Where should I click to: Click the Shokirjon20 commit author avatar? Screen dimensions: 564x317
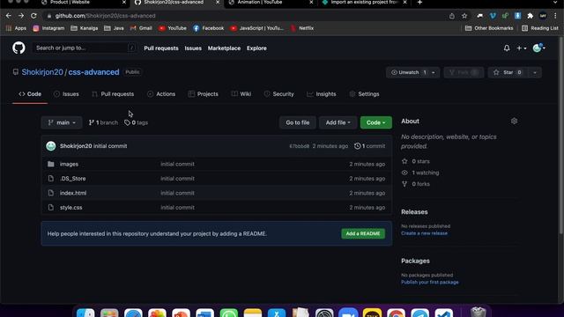point(51,146)
